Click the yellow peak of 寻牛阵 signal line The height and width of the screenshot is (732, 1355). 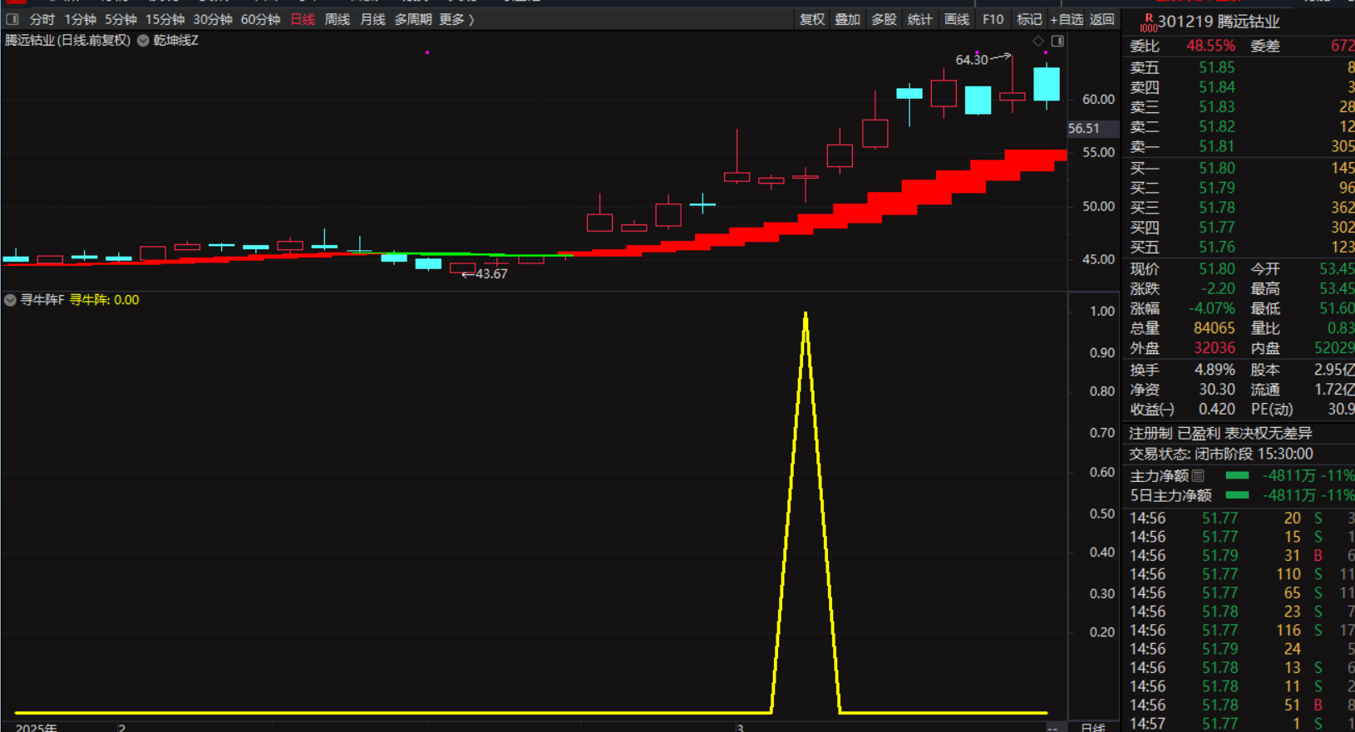pyautogui.click(x=806, y=316)
